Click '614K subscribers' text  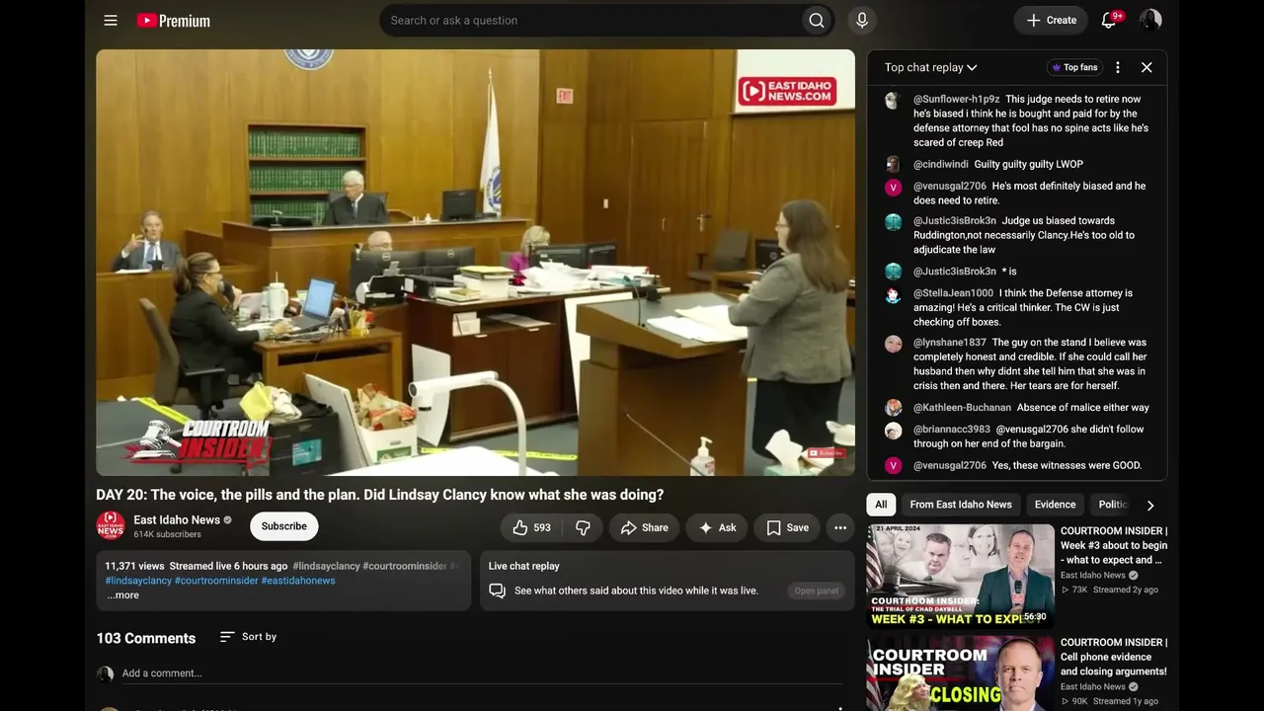168,534
